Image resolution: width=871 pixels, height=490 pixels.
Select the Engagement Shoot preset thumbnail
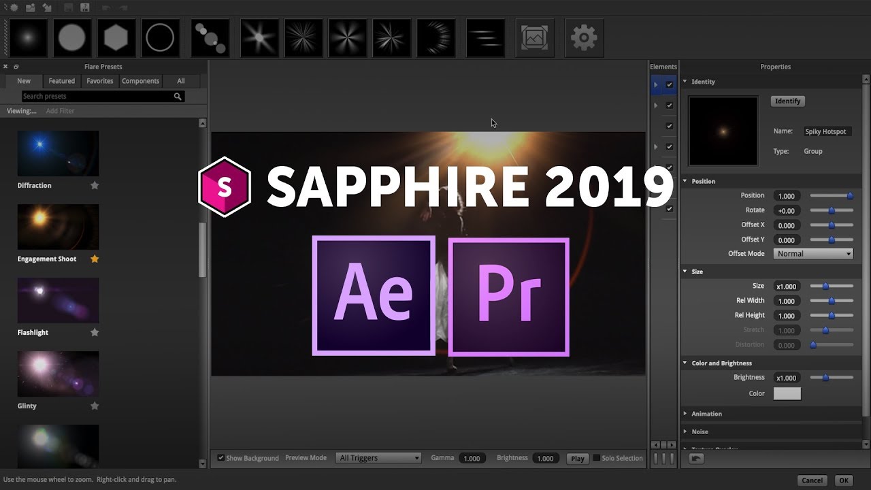(x=58, y=227)
